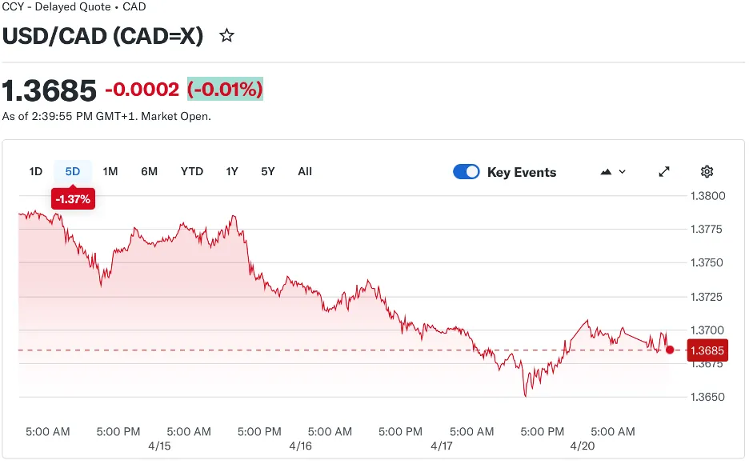Viewport: 749px width, 464px height.
Task: Open chart settings gear icon
Action: [x=707, y=172]
